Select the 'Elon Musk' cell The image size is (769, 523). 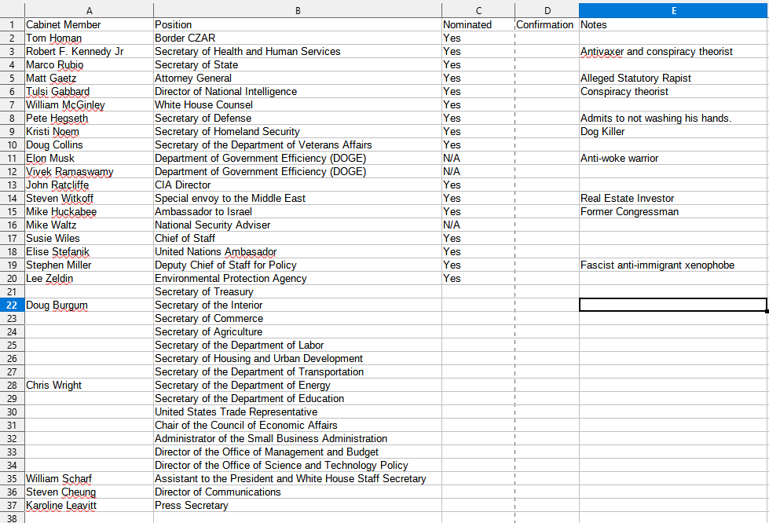coord(89,159)
